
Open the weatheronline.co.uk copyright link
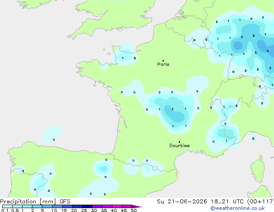[238, 208]
